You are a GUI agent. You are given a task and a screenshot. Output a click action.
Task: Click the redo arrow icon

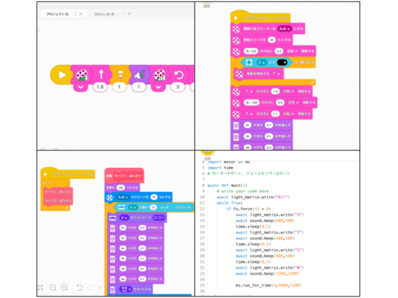(x=91, y=288)
